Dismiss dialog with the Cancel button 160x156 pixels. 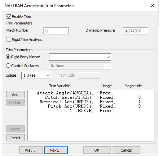point(126,150)
